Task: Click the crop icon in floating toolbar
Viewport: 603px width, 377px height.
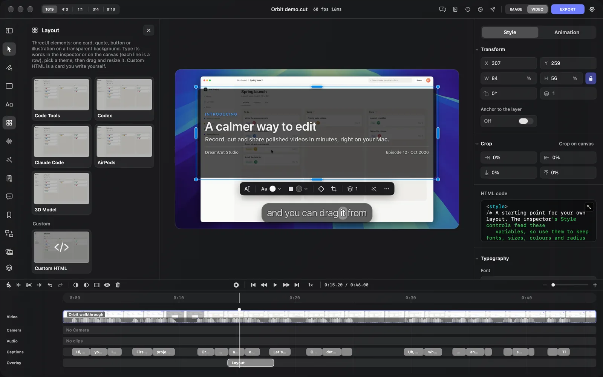Action: [x=334, y=189]
